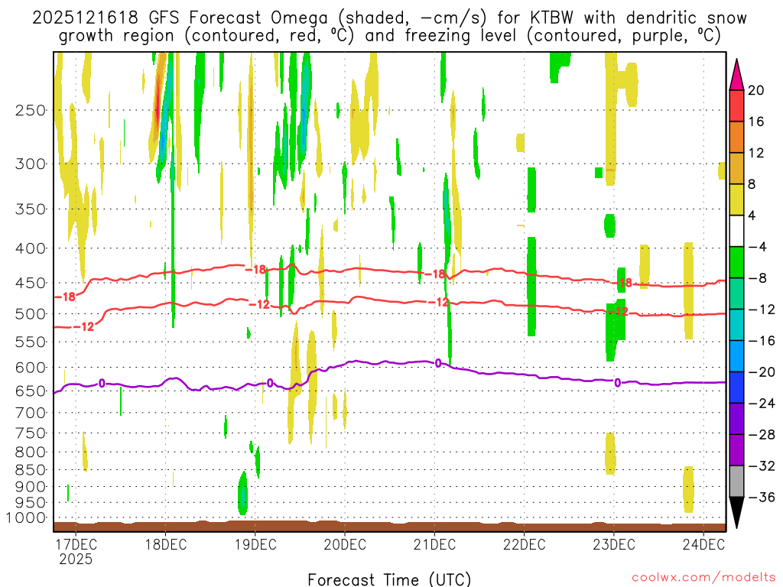Click the -12 contour label near 19DEC
The image size is (783, 587).
click(260, 304)
